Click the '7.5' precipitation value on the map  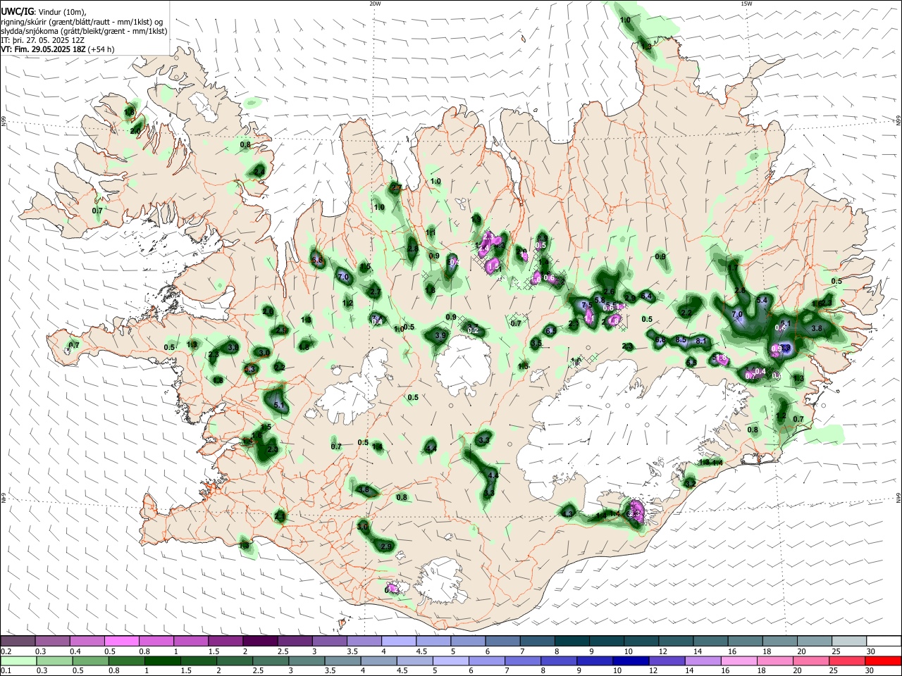[x=586, y=305]
